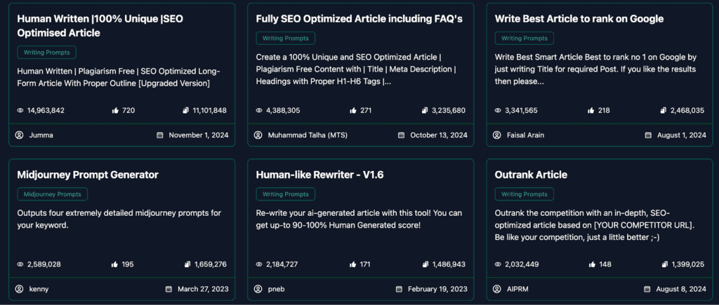The height and width of the screenshot is (305, 719).
Task: Click user icon next to AIPRM author
Action: [x=496, y=288]
